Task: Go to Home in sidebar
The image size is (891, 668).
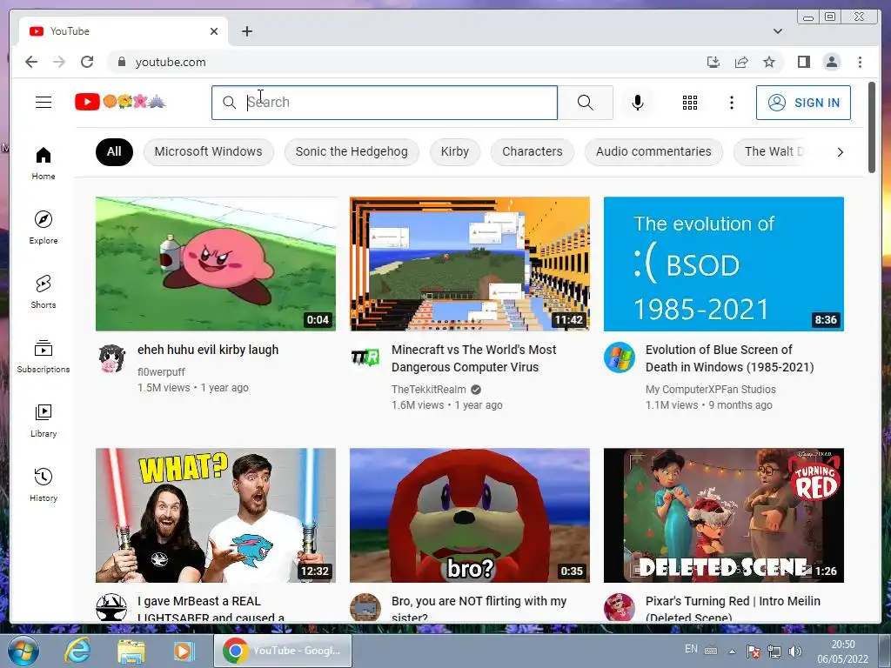Action: [44, 164]
